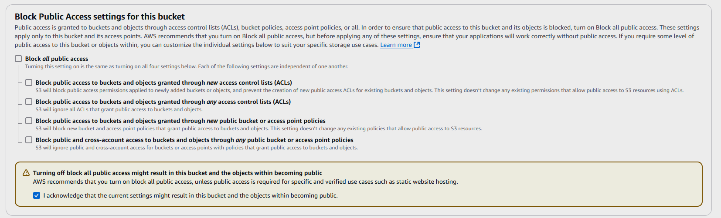Screen dimensions: 721x218
Task: Click the warning triangle icon in alert box
Action: (26, 173)
